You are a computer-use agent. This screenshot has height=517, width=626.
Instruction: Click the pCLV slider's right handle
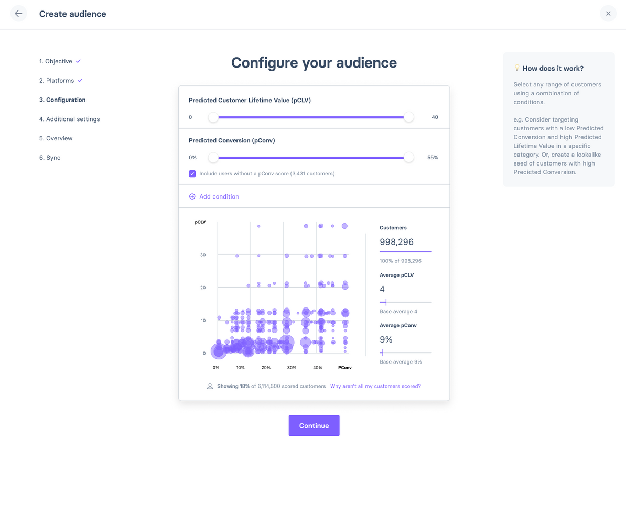409,117
